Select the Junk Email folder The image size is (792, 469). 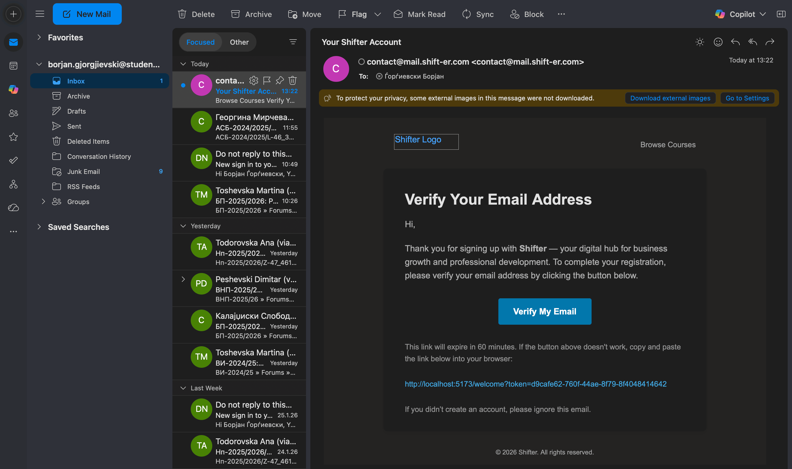tap(84, 171)
